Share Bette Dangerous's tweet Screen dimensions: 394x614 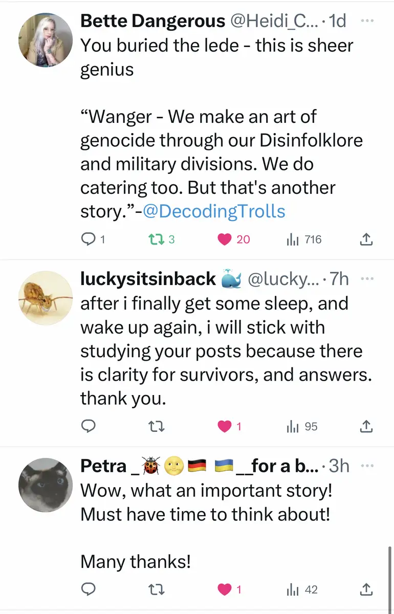coord(367,239)
